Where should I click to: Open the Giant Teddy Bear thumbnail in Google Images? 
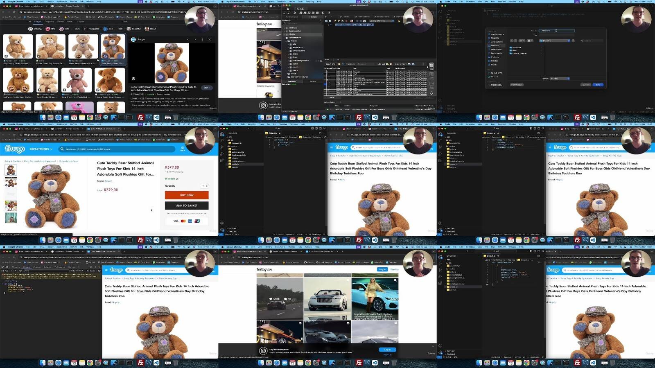(83, 46)
